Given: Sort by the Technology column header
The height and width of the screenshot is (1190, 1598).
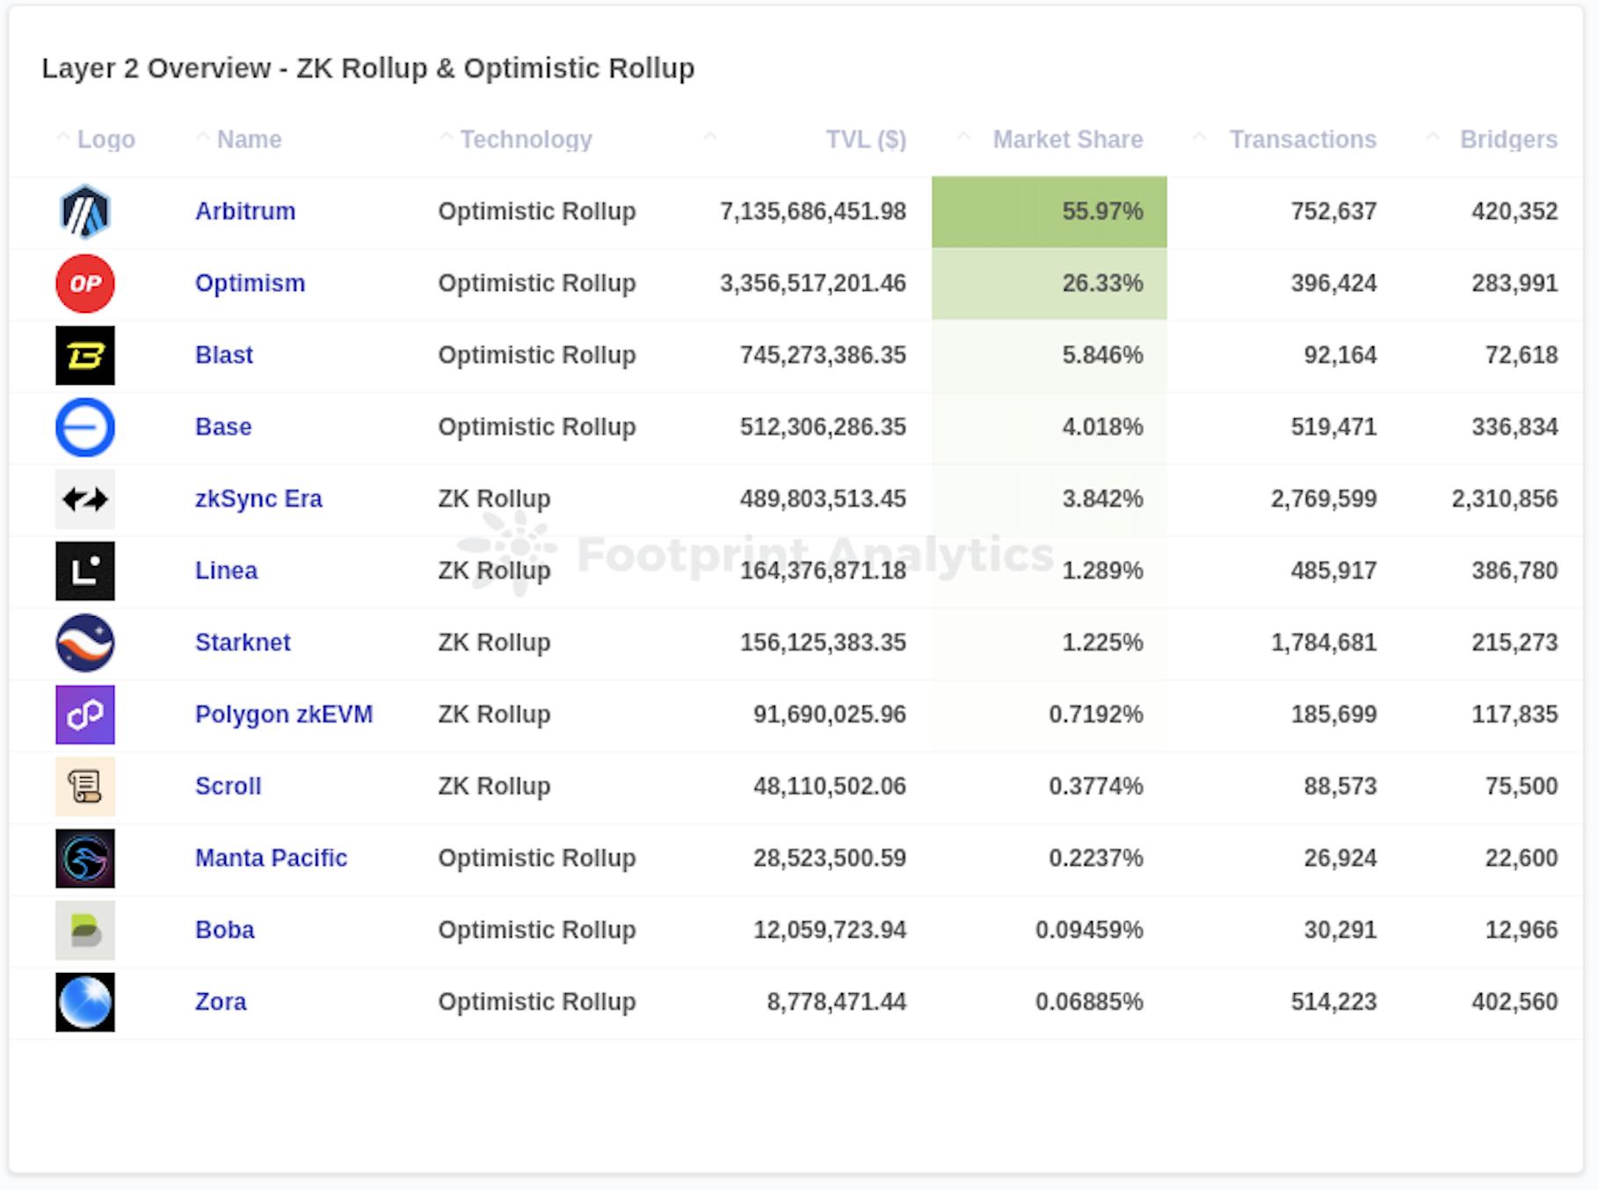Looking at the screenshot, I should pyautogui.click(x=526, y=140).
